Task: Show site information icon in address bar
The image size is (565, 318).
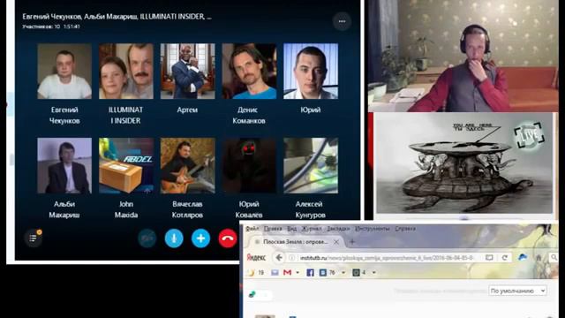Action: [x=292, y=258]
